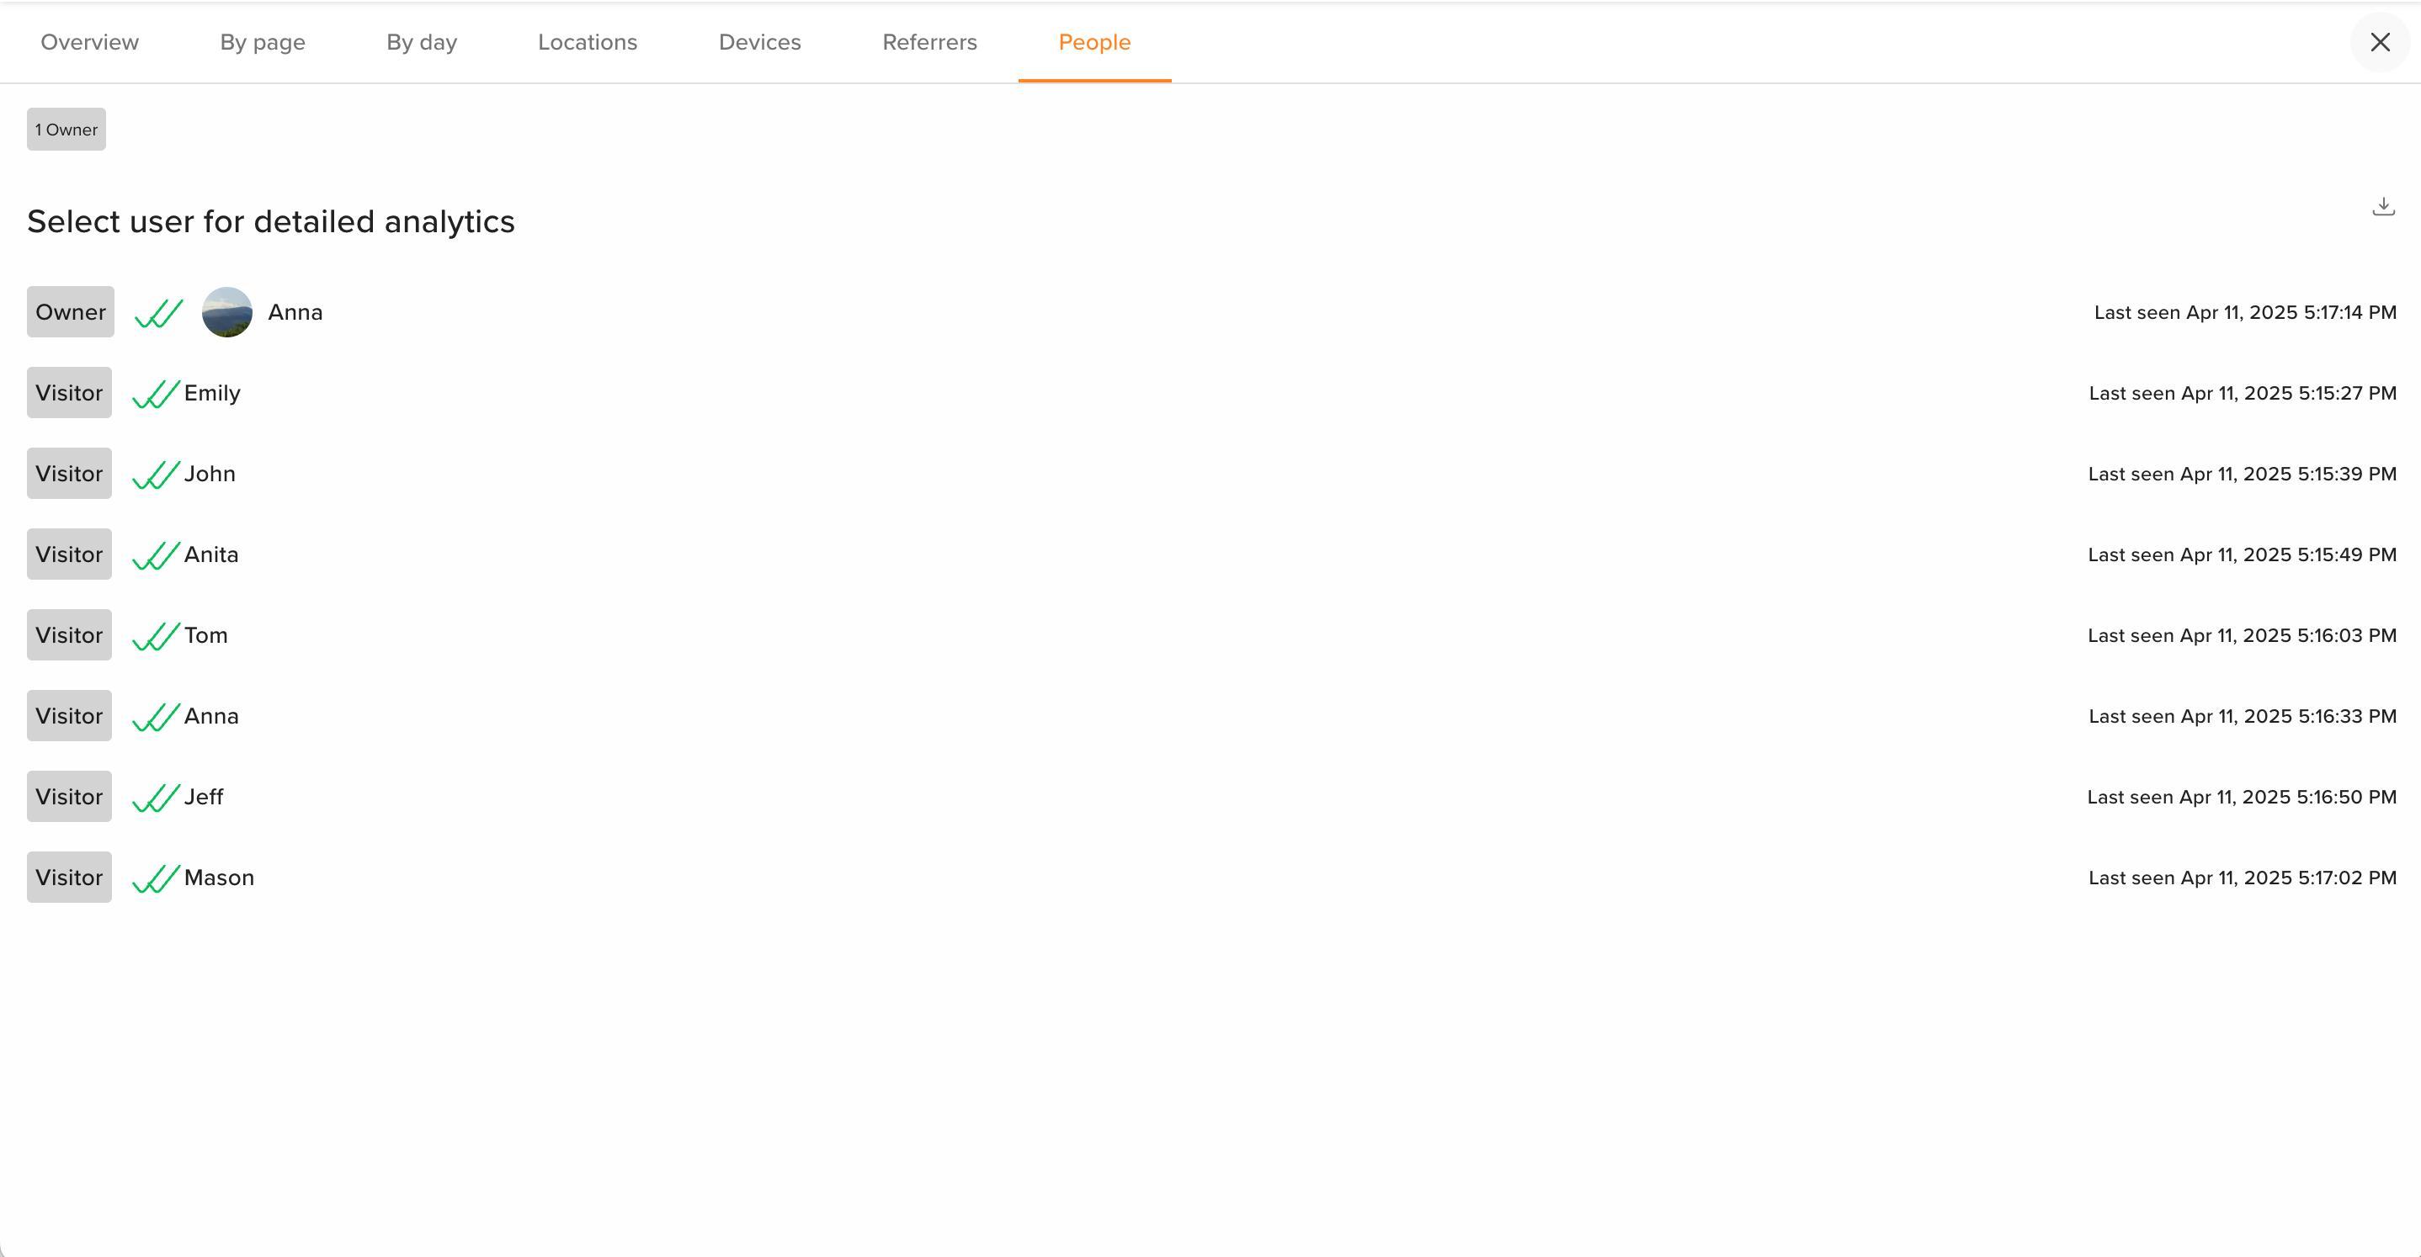This screenshot has height=1257, width=2421.
Task: Click the Owner role badge
Action: [x=71, y=312]
